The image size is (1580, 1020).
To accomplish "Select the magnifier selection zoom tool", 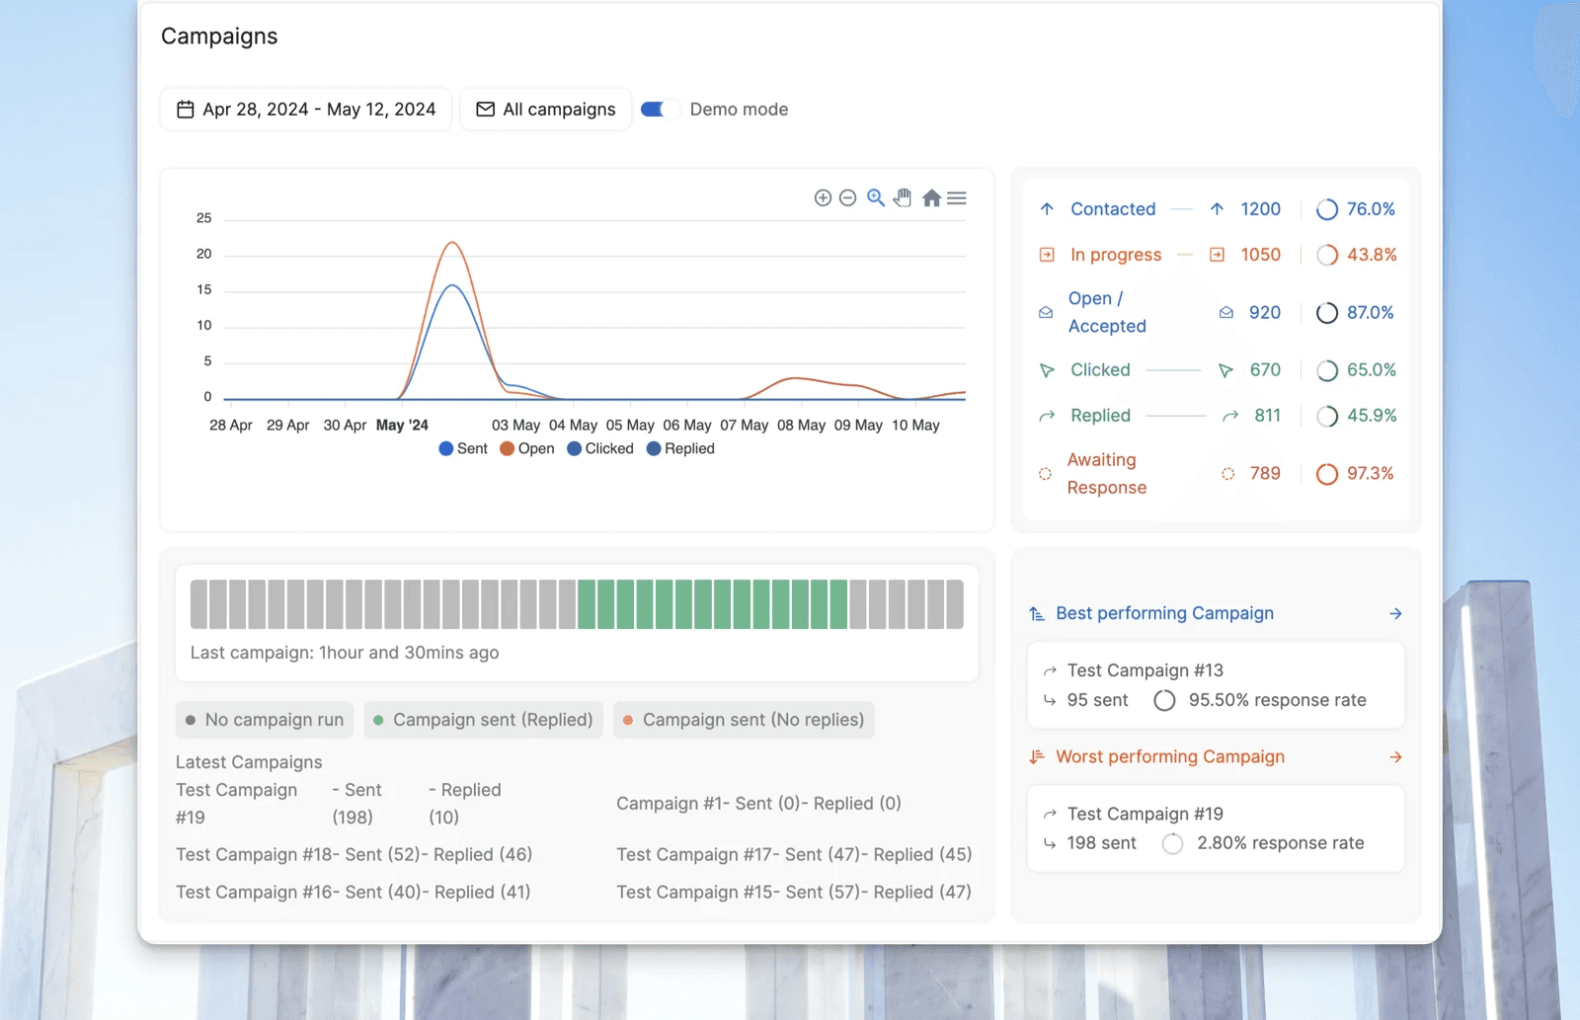I will 875,198.
